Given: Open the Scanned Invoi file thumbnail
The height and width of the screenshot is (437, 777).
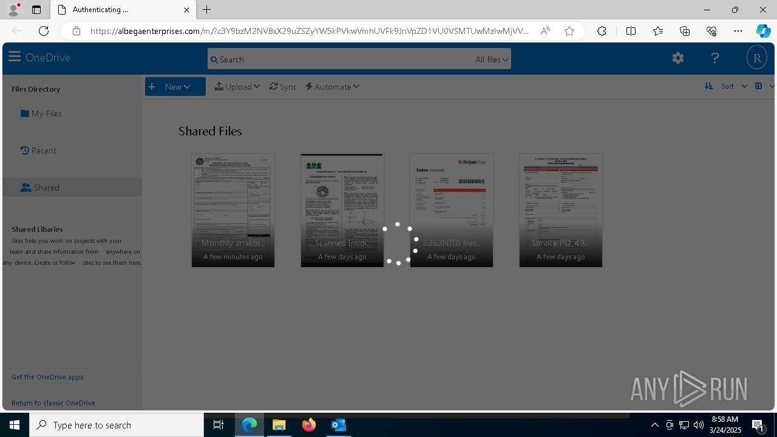Looking at the screenshot, I should point(342,210).
